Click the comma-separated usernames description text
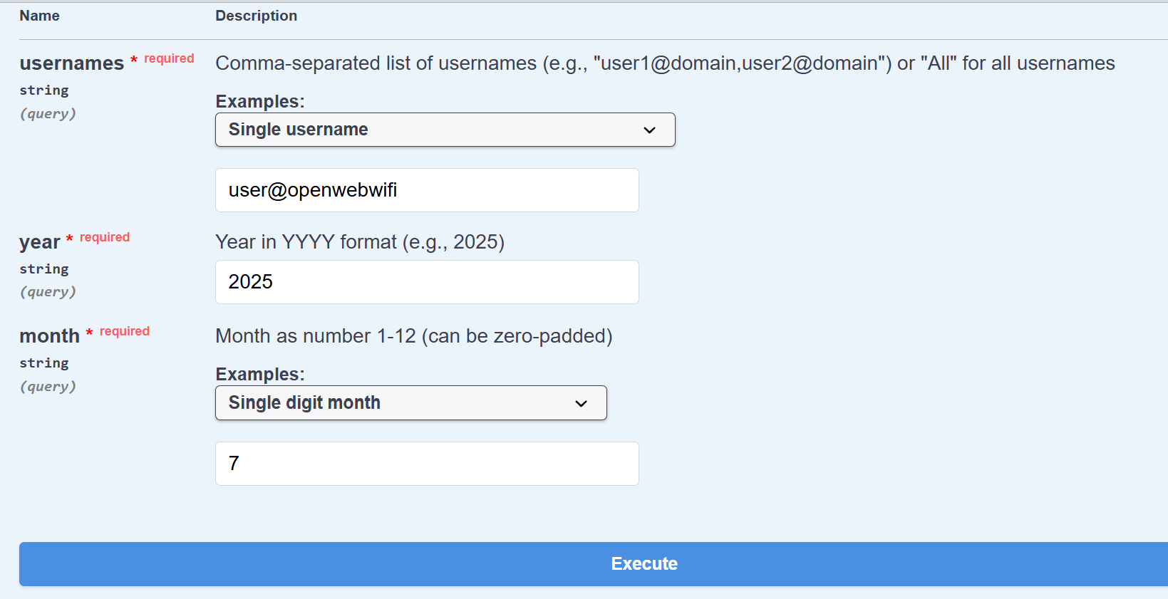This screenshot has height=599, width=1168. coord(664,63)
